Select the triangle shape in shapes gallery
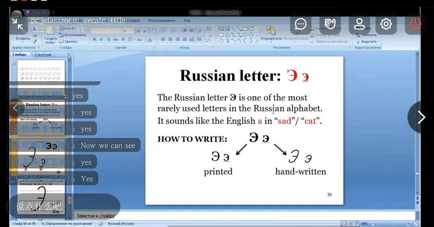 [227, 35]
